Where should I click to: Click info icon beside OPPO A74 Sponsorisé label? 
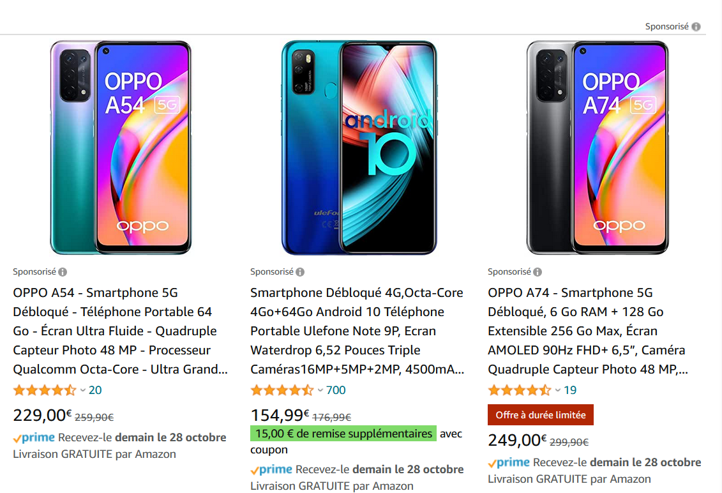point(538,272)
